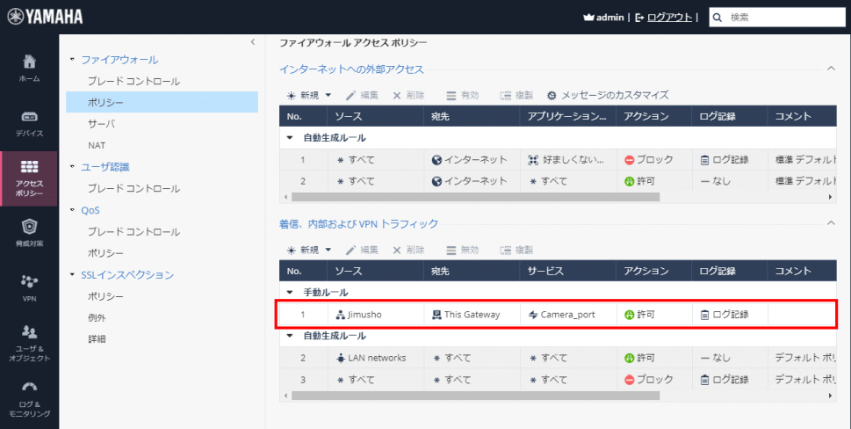The image size is (851, 429).
Task: Click the ログアウト link
Action: [x=668, y=17]
